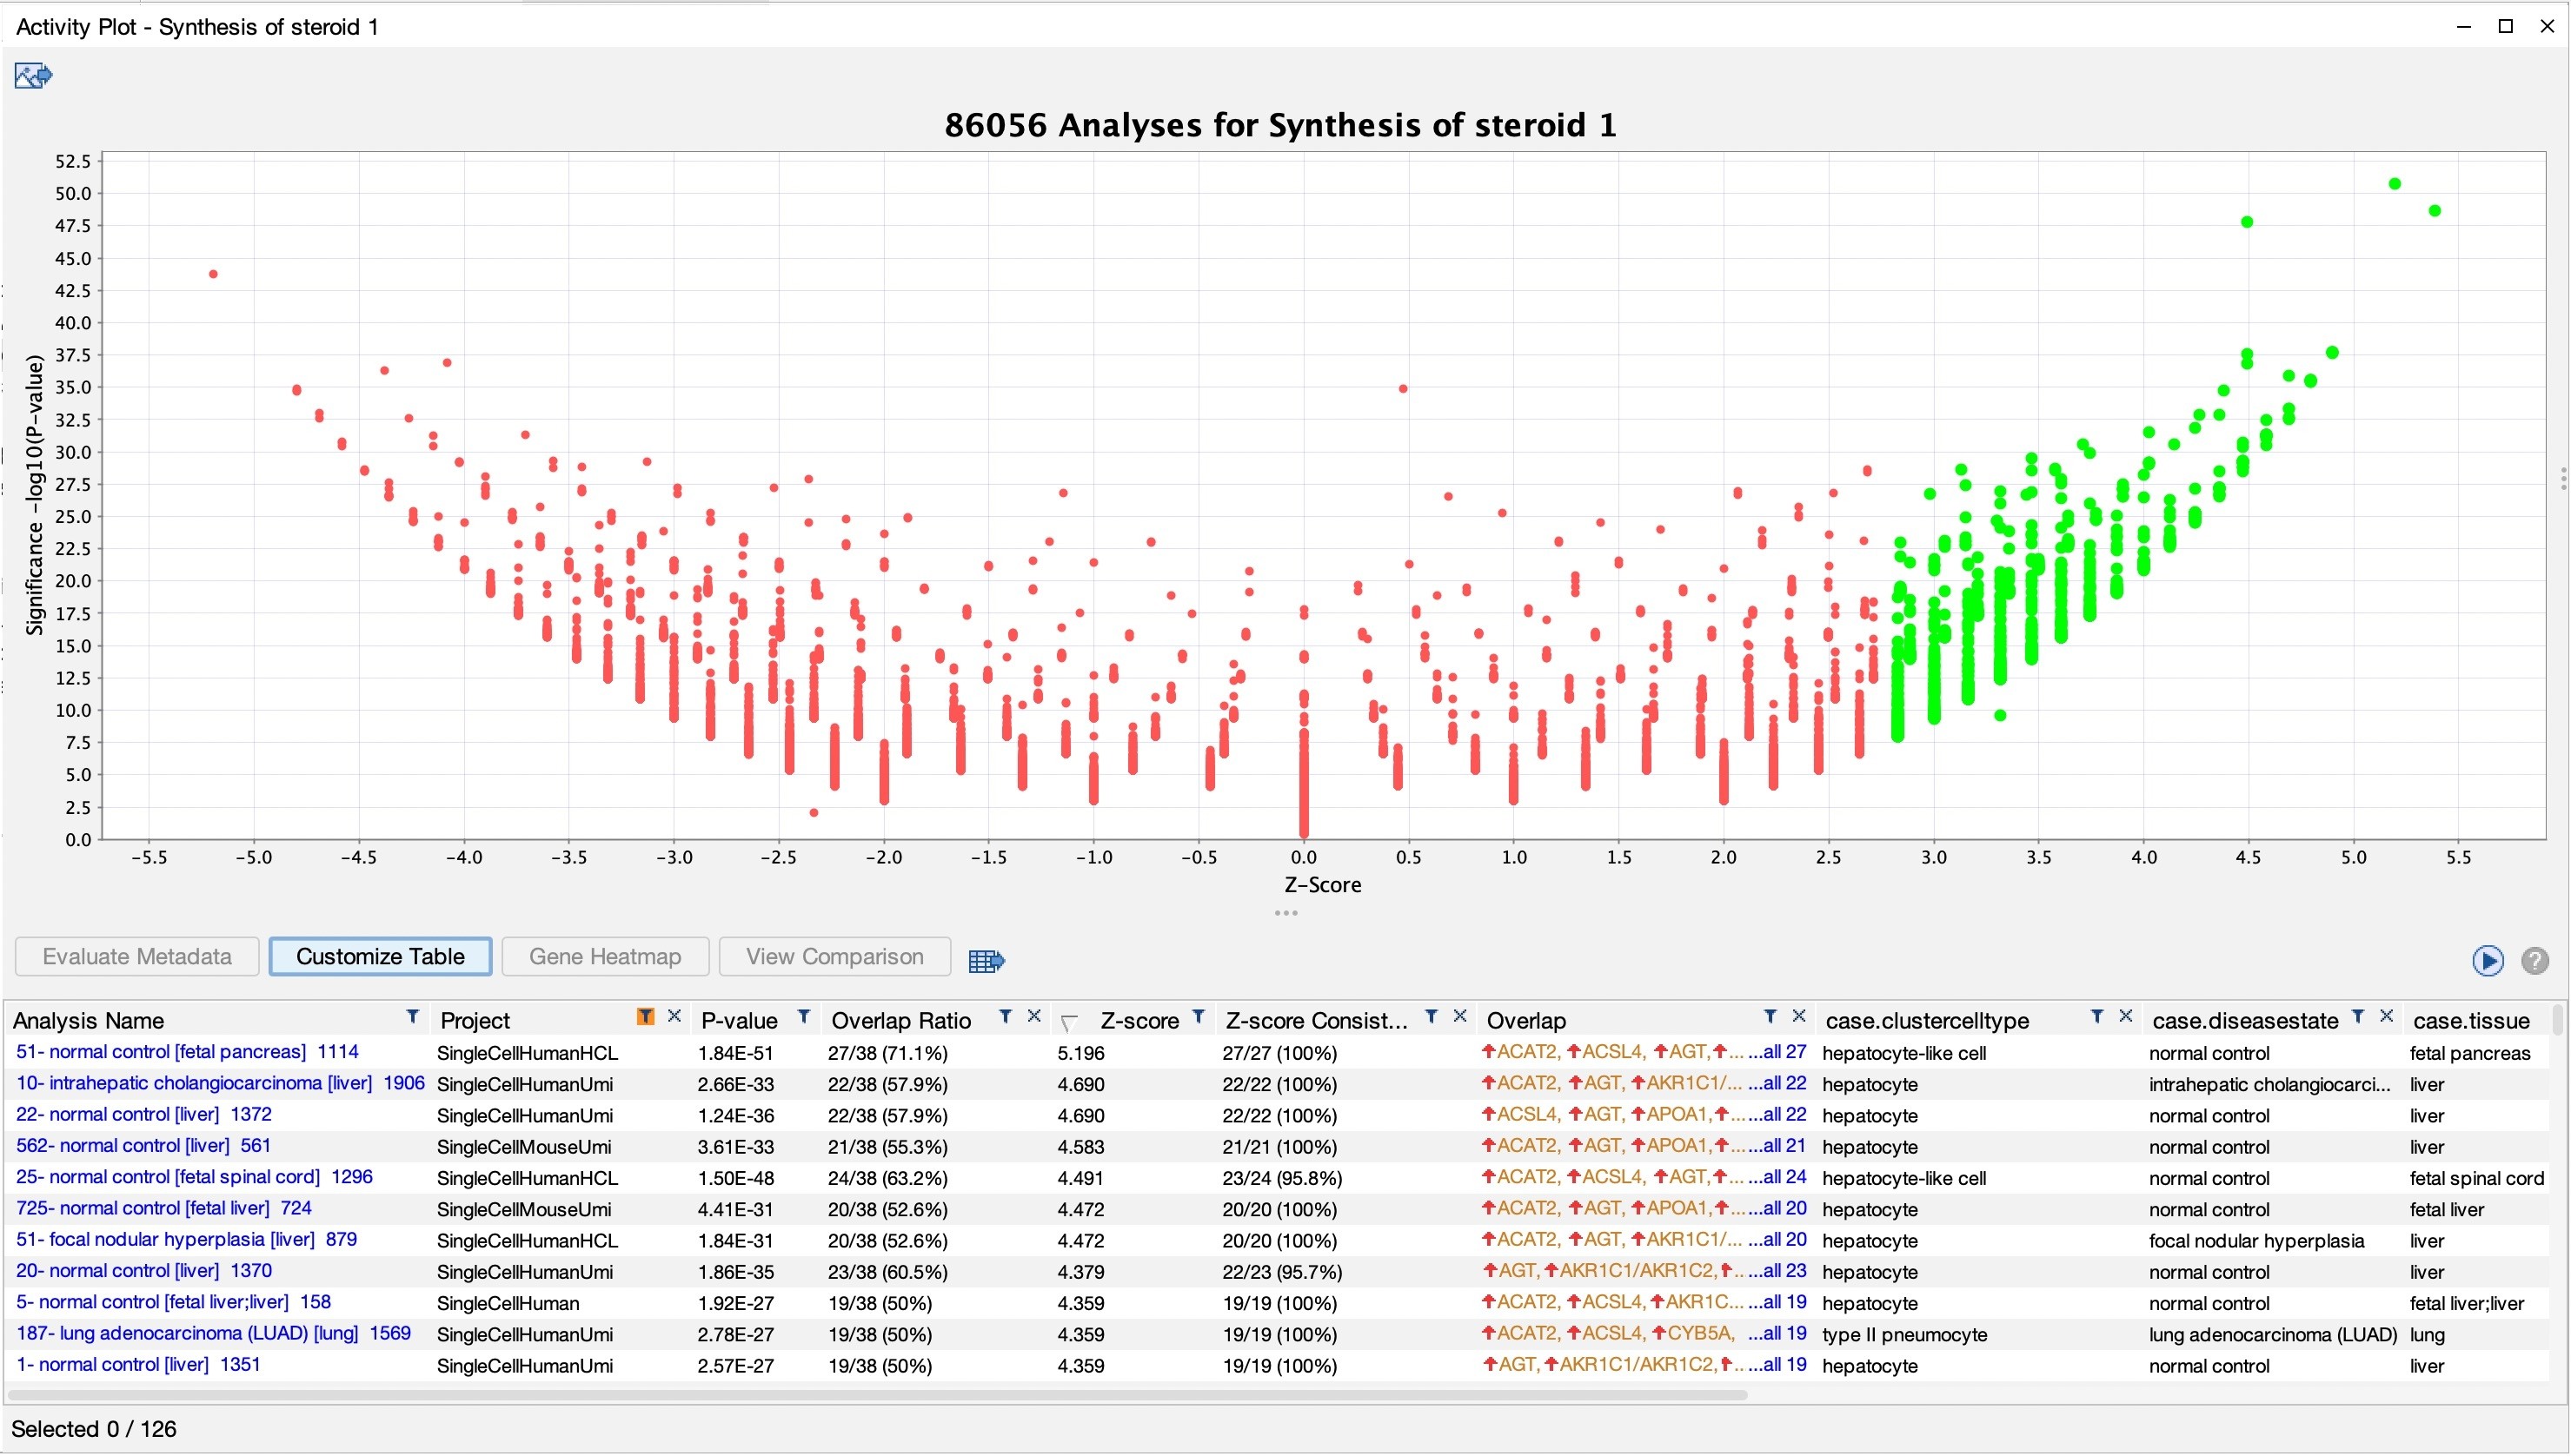Screen dimensions: 2571x1456
Task: Open the 51- normal control fetal pancreas analysis
Action: click(x=187, y=1052)
